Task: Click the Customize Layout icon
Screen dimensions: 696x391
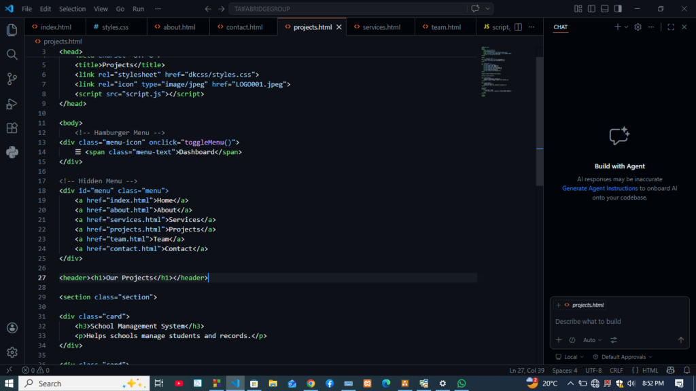Action: [x=578, y=9]
